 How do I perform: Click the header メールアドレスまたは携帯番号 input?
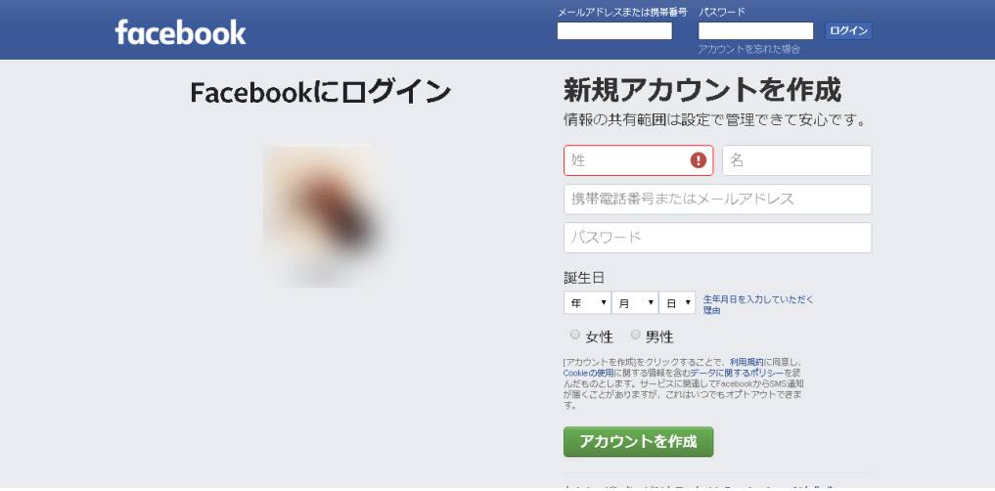pyautogui.click(x=614, y=31)
